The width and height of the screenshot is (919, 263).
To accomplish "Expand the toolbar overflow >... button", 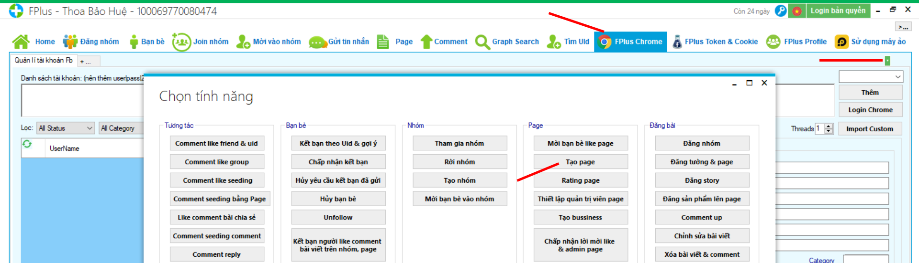I will coord(903,27).
